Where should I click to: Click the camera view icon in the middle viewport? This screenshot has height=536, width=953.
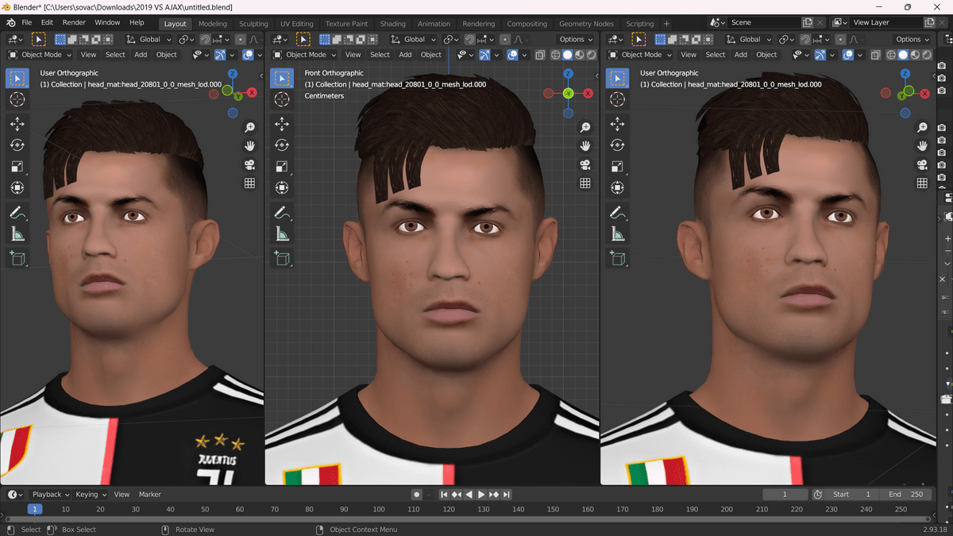585,164
